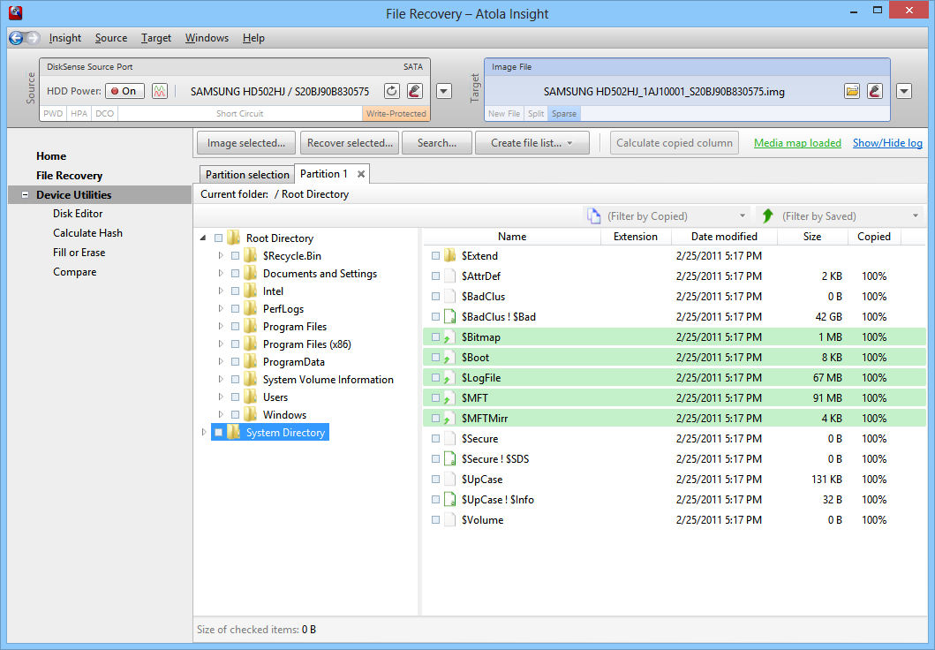Click the $Boot saved file icon
The width and height of the screenshot is (935, 650).
point(449,357)
